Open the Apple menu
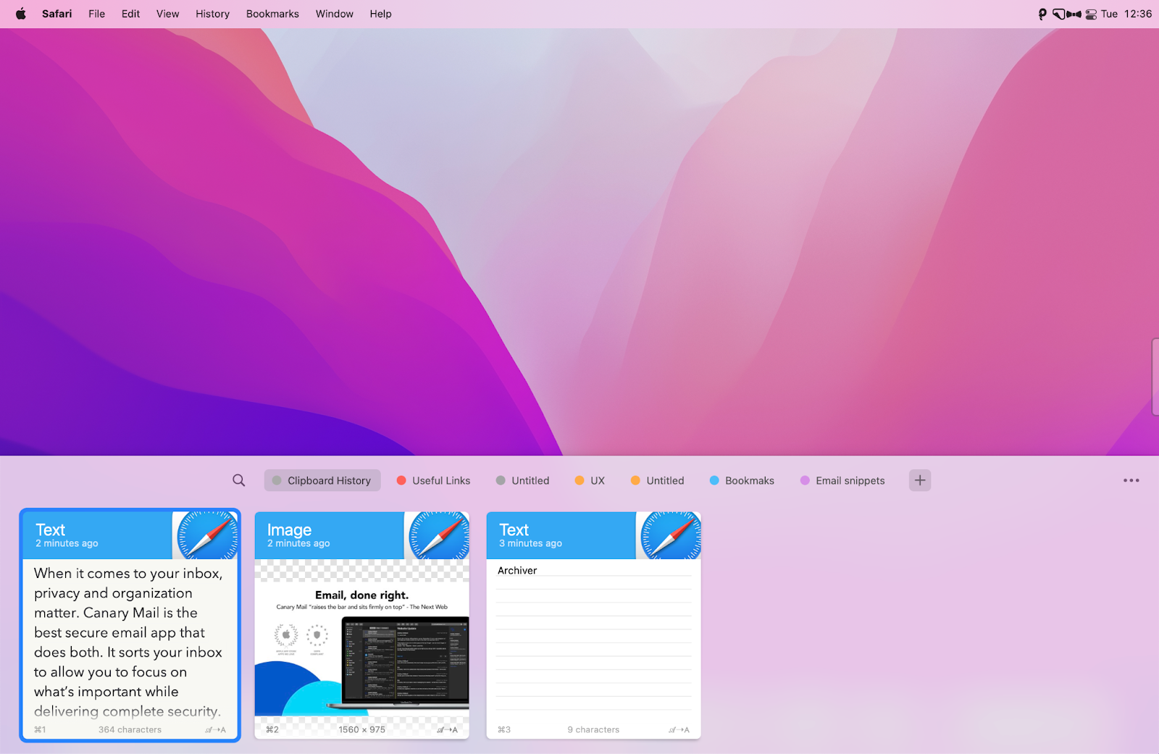Viewport: 1159px width, 754px height. (x=21, y=14)
